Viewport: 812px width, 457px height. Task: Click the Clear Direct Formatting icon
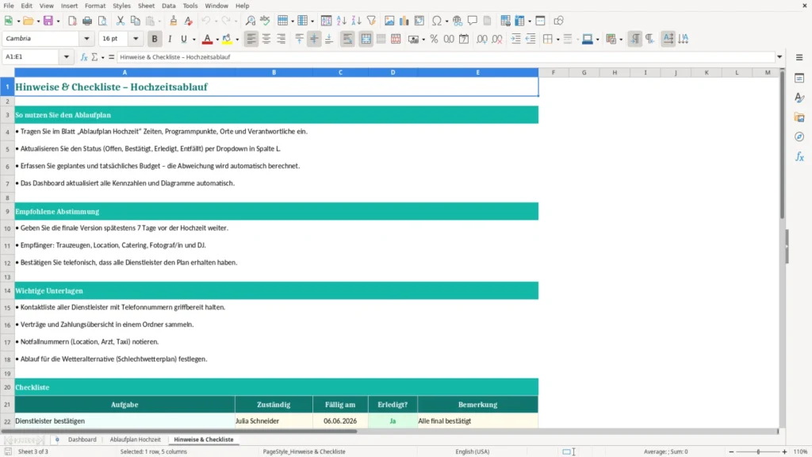click(189, 21)
